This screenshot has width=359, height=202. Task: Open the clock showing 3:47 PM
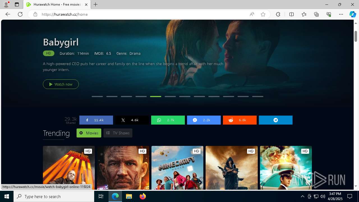[x=335, y=196]
